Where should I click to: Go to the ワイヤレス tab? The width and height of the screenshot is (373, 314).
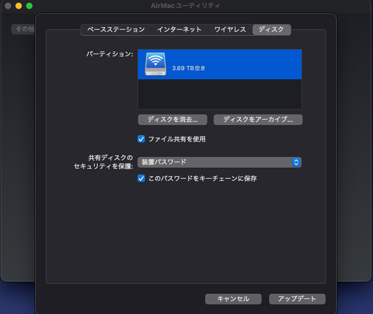click(x=230, y=29)
